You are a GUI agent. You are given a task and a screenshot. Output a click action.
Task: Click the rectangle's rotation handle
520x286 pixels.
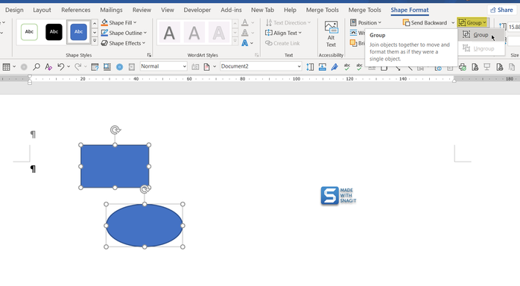[x=115, y=130]
